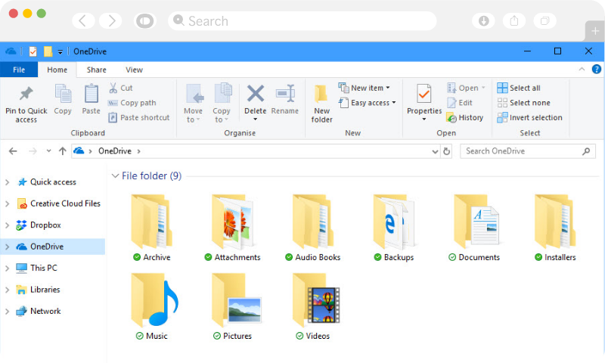
Task: Click the Search OneDrive field
Action: [527, 151]
